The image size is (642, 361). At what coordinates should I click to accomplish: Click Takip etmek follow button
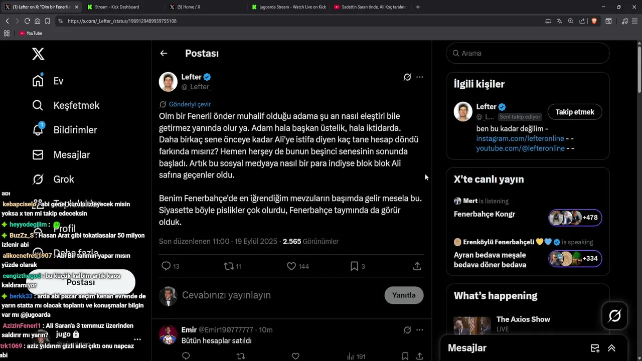click(x=575, y=112)
